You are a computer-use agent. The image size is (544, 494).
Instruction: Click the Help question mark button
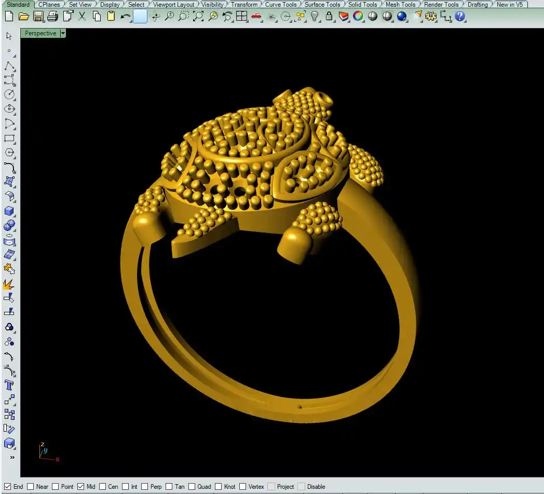(460, 16)
